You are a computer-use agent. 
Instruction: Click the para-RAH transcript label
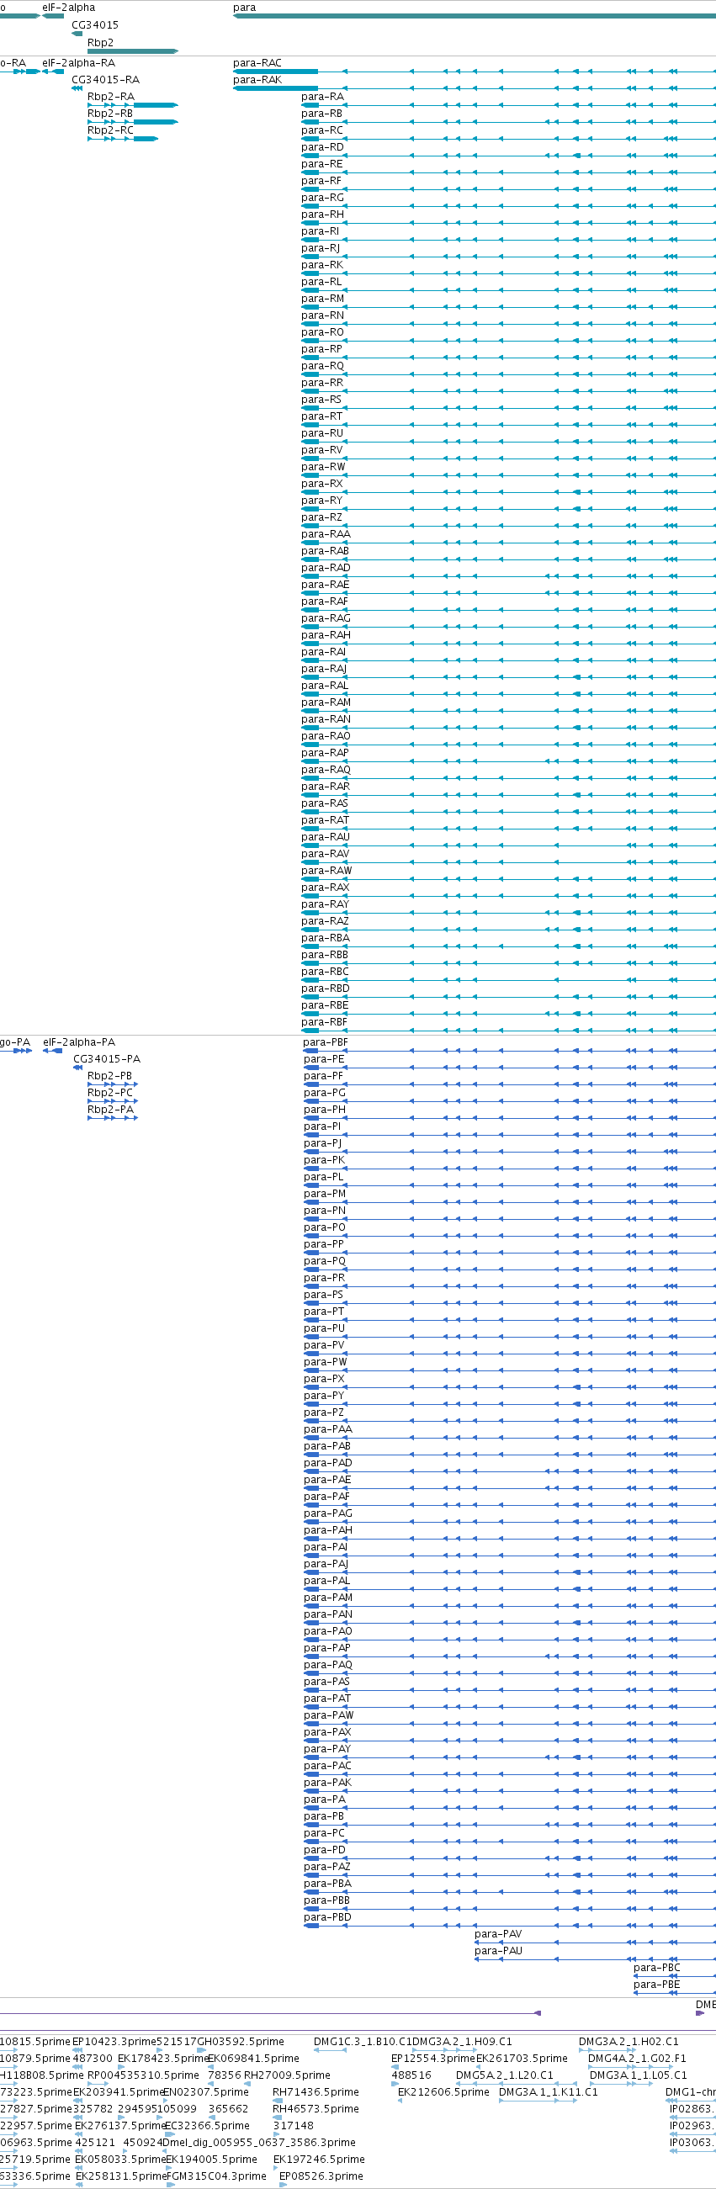pyautogui.click(x=326, y=635)
